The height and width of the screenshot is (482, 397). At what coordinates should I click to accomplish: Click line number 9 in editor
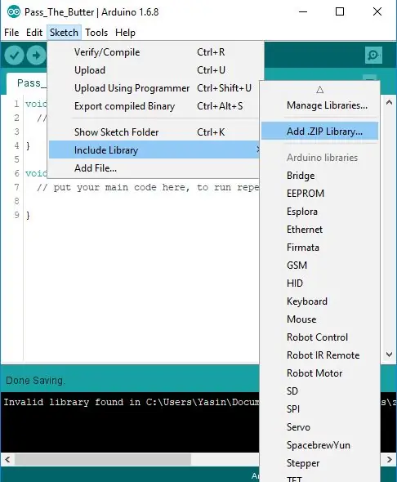16,215
